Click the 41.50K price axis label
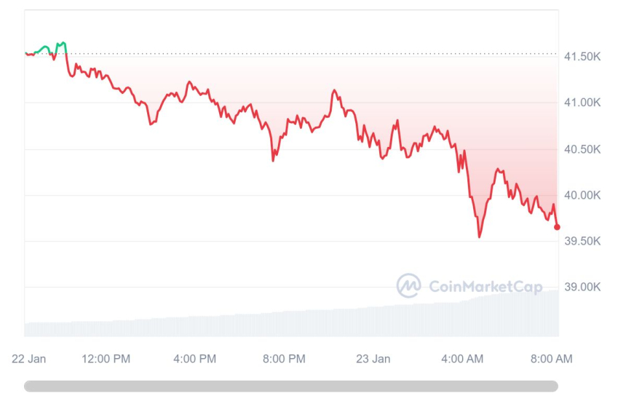626x417 pixels. [x=582, y=56]
